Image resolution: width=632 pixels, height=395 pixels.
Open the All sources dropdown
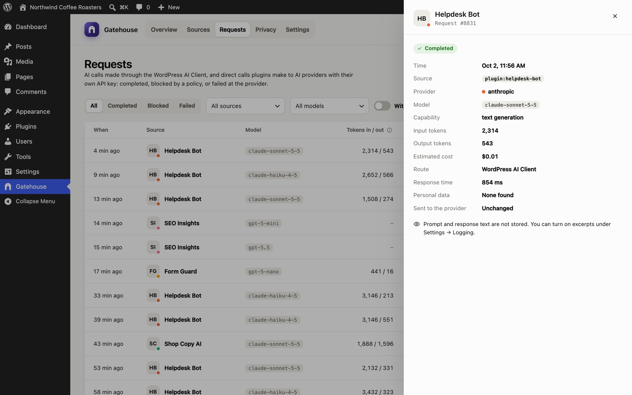(x=245, y=106)
